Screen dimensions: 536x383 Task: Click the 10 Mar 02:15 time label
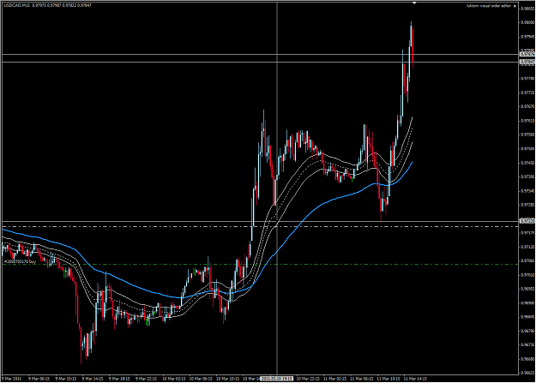[x=173, y=379]
